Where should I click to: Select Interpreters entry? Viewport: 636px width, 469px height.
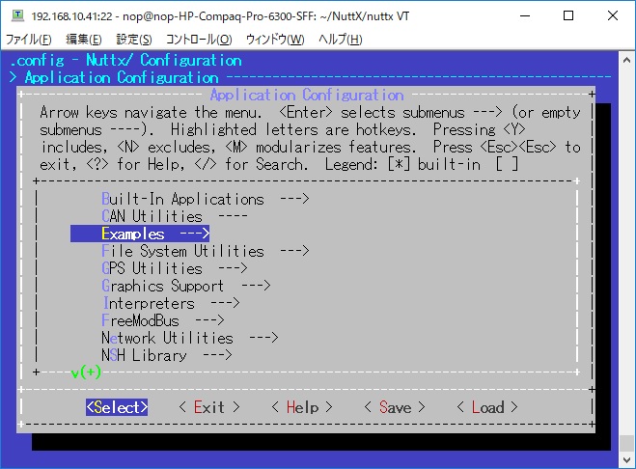(x=171, y=303)
